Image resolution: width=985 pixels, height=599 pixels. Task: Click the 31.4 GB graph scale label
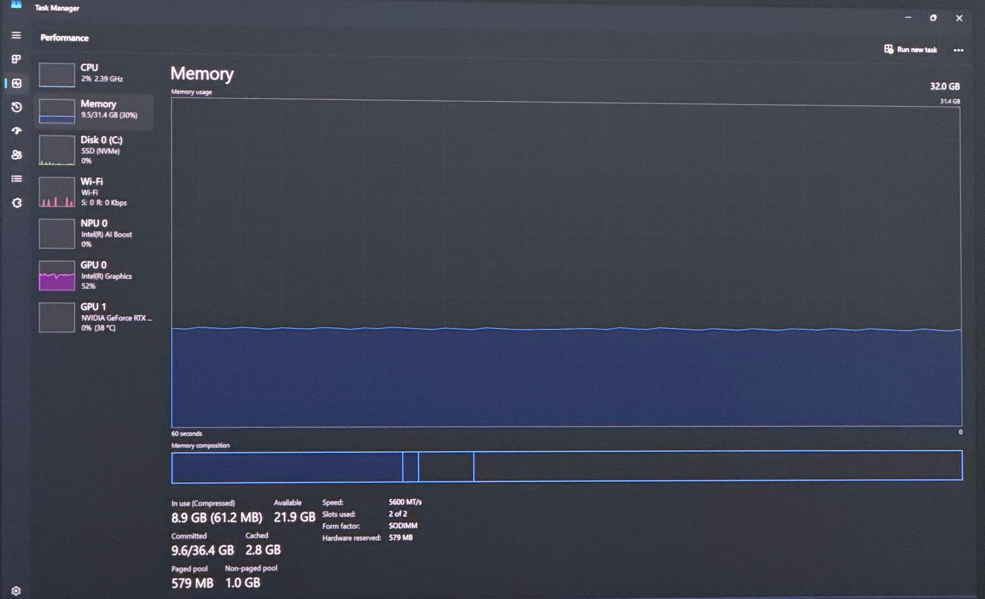pyautogui.click(x=950, y=101)
